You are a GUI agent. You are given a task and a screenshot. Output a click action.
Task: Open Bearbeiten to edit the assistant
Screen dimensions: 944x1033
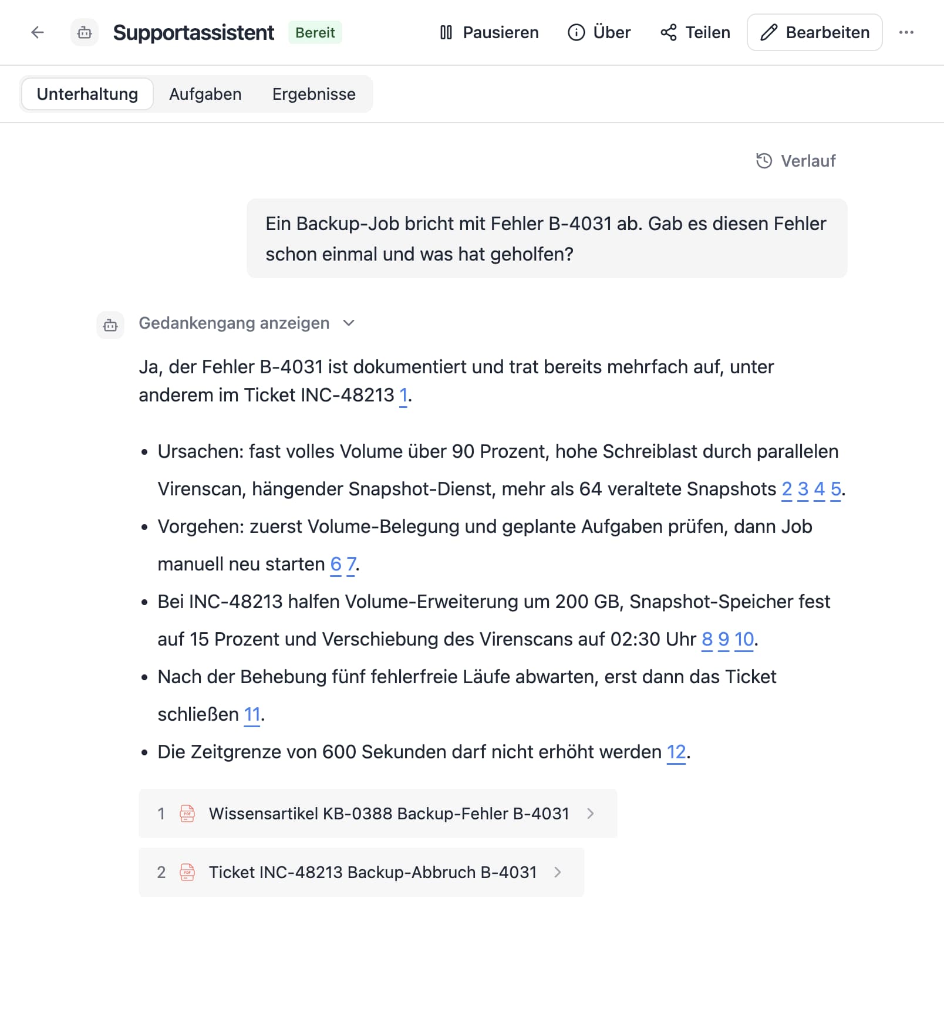pyautogui.click(x=814, y=32)
